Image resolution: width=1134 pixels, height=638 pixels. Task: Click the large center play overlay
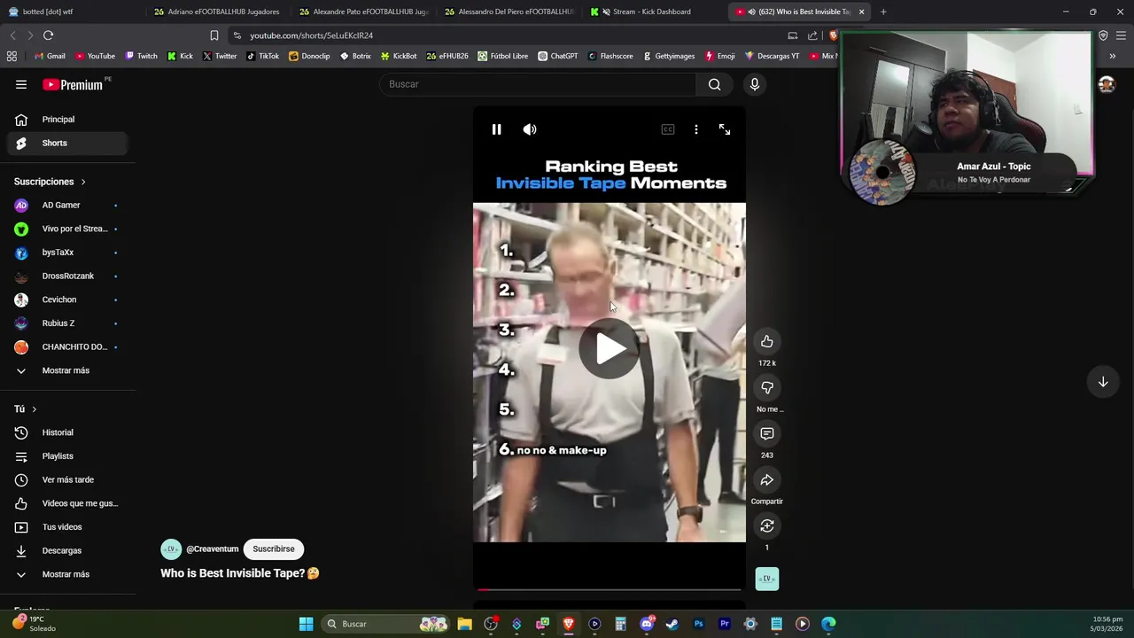coord(610,348)
